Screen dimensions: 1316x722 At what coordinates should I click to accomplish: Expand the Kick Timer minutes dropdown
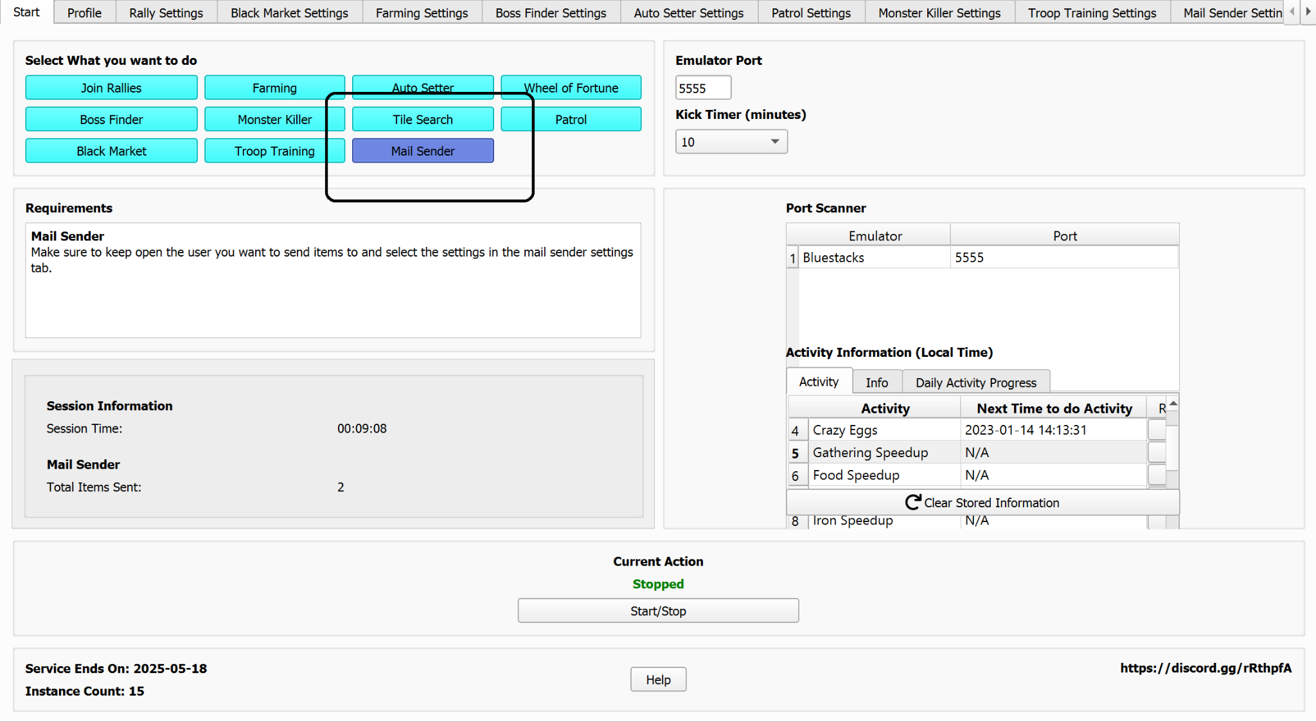[775, 141]
